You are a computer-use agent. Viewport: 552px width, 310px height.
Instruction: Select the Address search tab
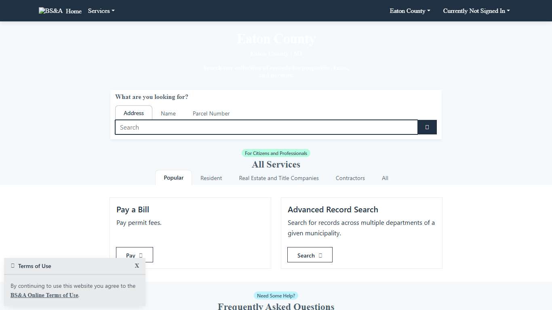pos(134,113)
